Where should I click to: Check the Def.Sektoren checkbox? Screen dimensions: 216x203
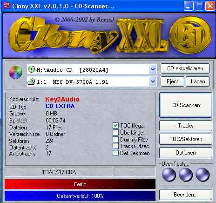(115, 153)
